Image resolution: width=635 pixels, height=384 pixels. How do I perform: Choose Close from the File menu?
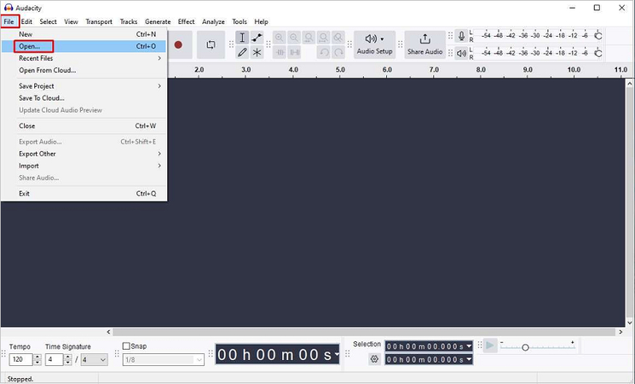(84, 125)
